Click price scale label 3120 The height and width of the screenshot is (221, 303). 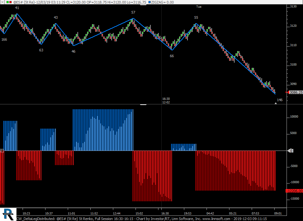tap(293, 26)
